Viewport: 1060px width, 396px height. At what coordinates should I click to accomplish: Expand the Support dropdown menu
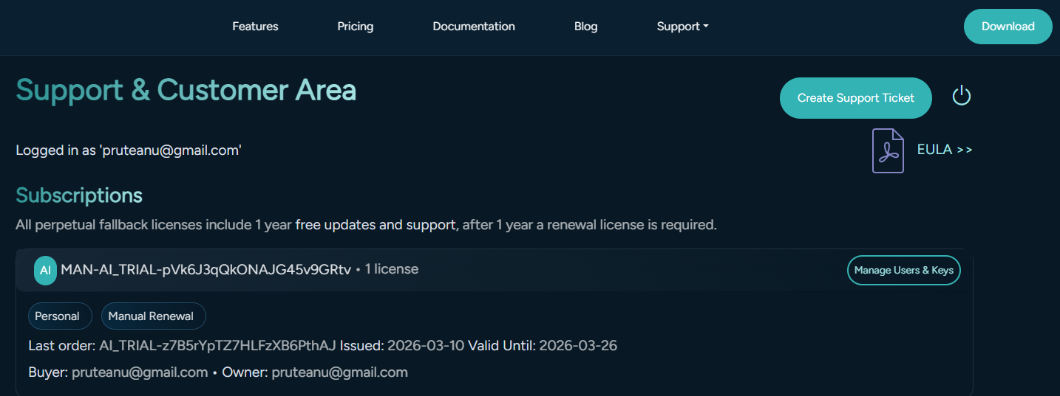point(682,27)
